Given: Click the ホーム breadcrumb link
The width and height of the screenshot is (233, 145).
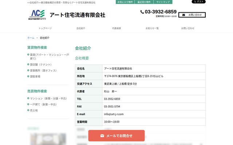Looking at the screenshot, I should (31, 38).
